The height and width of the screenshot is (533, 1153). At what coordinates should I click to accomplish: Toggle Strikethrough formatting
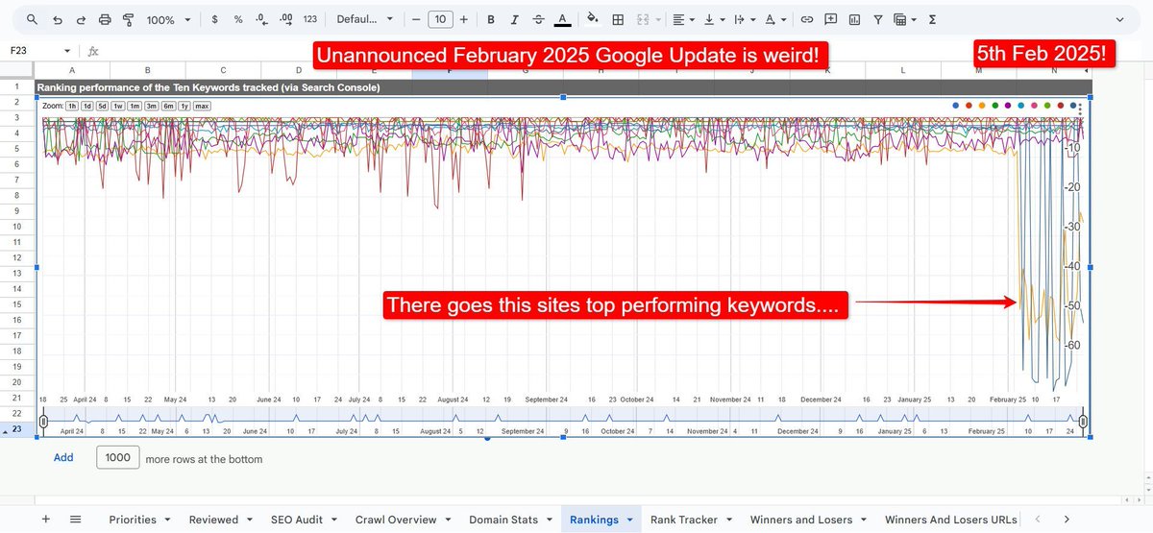[x=537, y=19]
